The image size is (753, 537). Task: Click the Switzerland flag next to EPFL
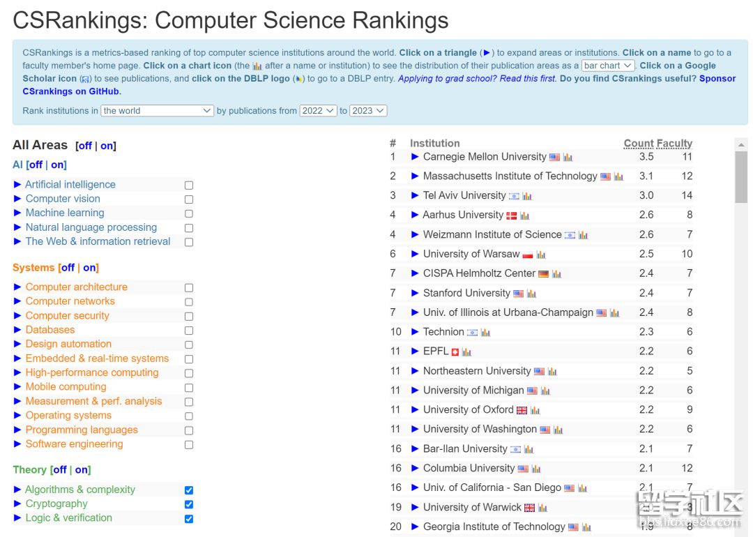coord(455,352)
